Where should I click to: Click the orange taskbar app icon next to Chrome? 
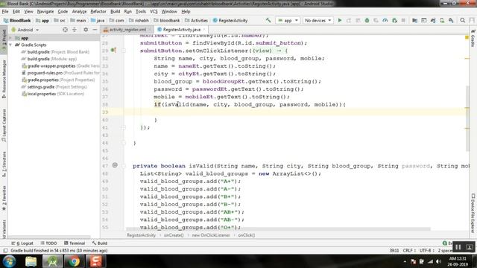pyautogui.click(x=95, y=261)
